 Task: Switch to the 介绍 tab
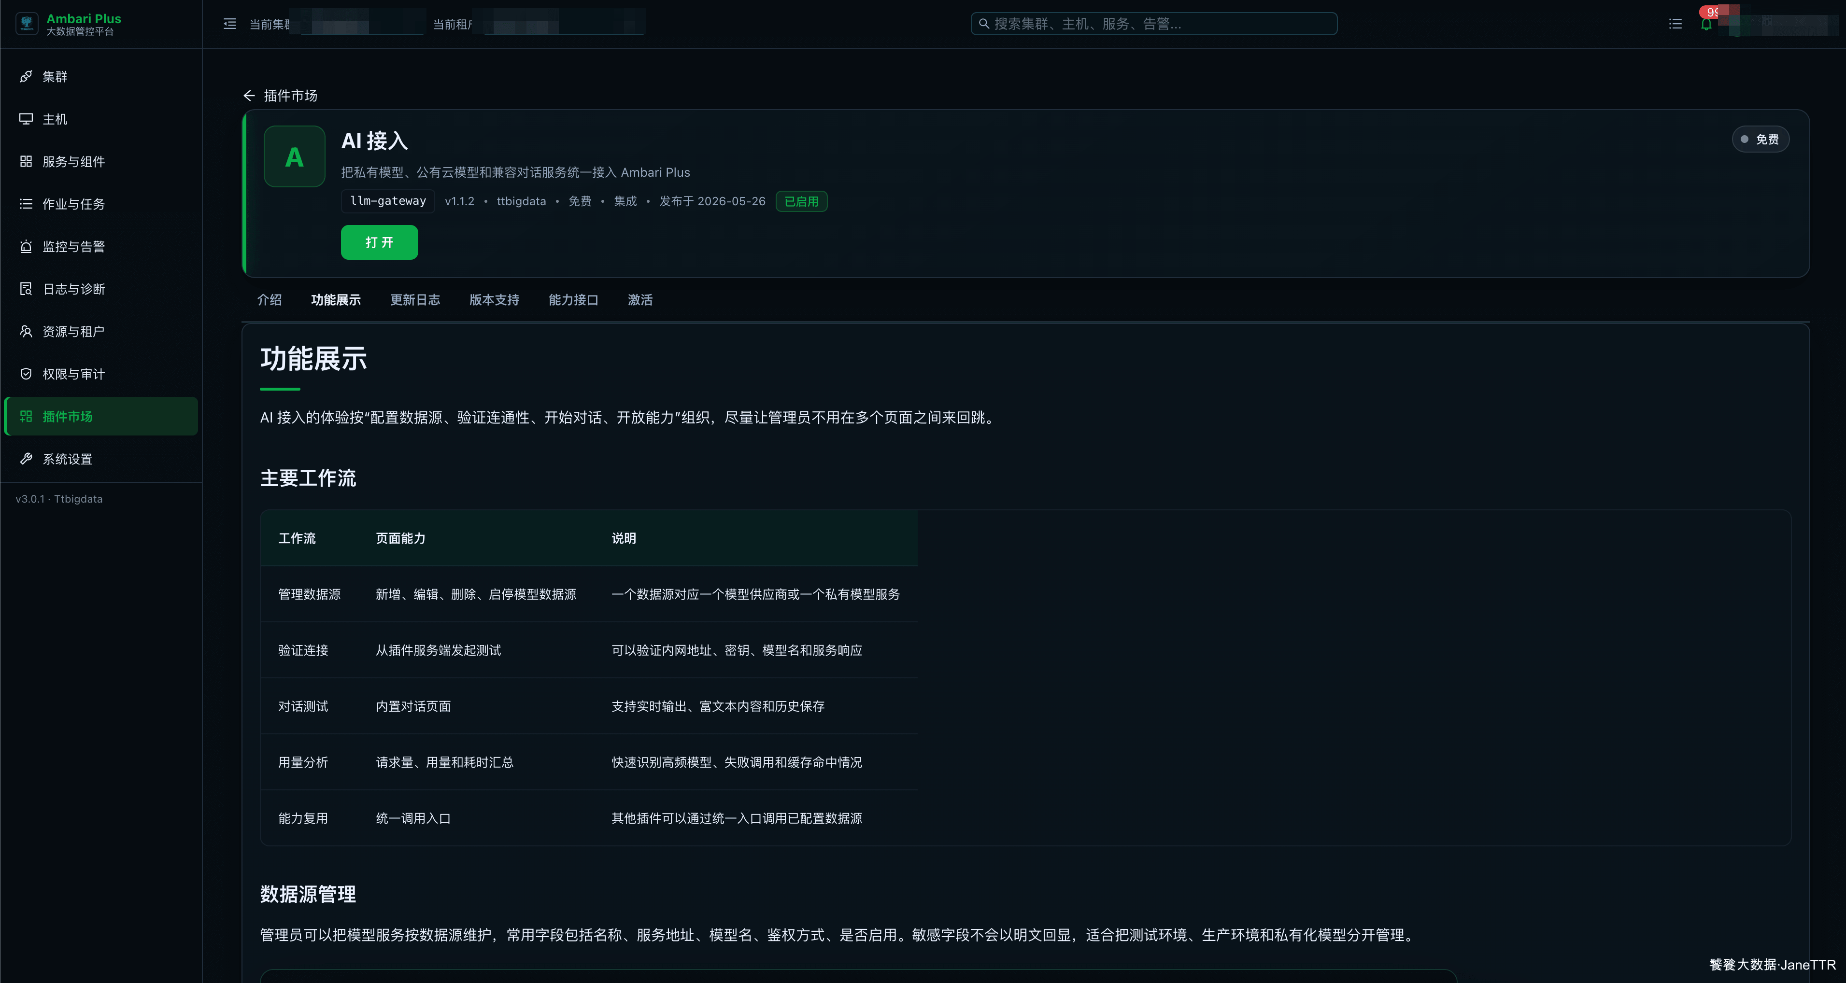[x=270, y=299]
